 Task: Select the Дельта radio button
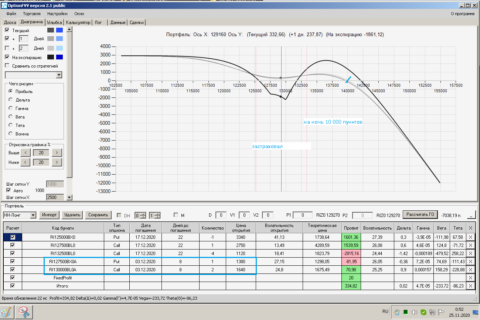tap(11, 100)
